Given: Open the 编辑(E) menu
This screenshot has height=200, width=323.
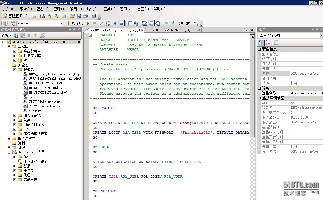Looking at the screenshot, I should click(26, 9).
